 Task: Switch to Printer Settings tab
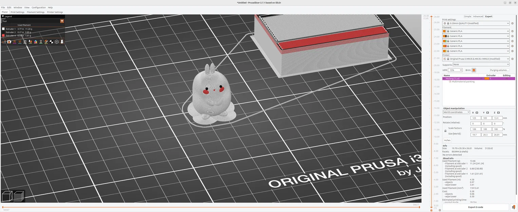tap(55, 12)
